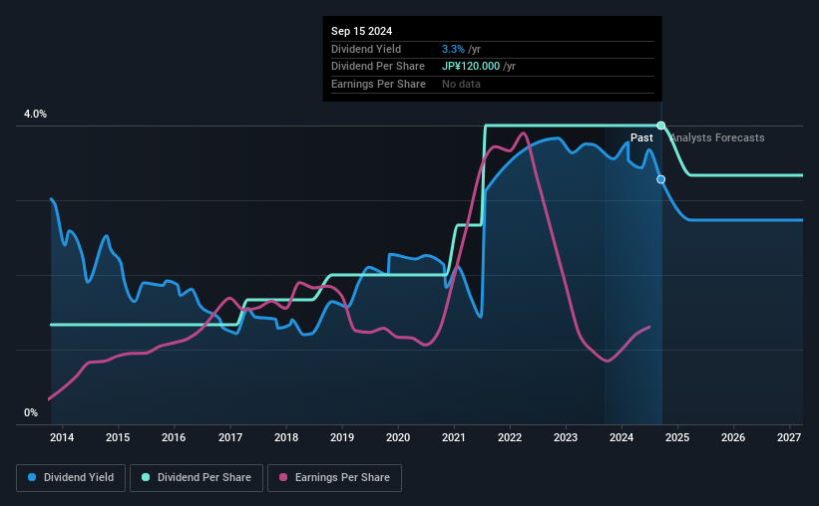Click the JP¥120.000 dividend value in tooltip
The width and height of the screenshot is (819, 506).
point(471,67)
